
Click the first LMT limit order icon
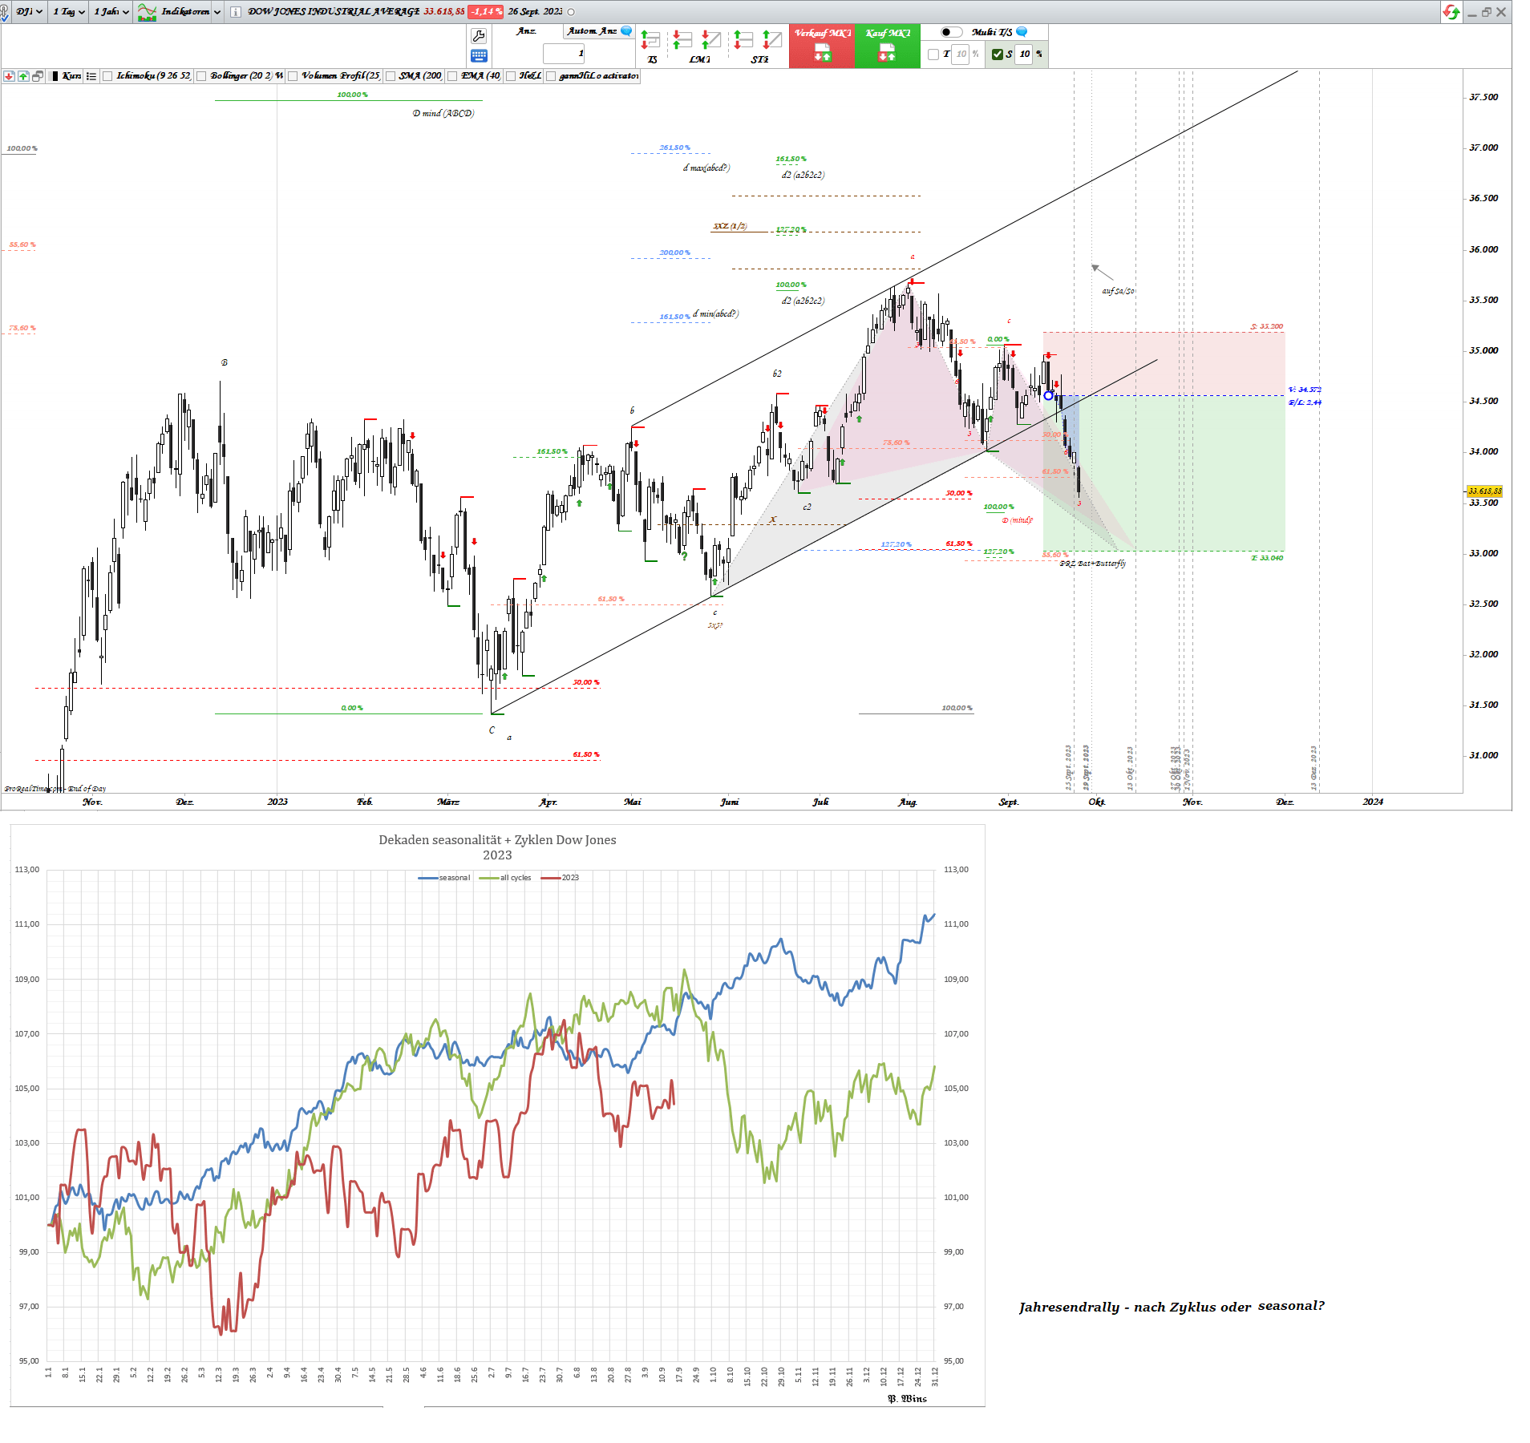click(682, 40)
